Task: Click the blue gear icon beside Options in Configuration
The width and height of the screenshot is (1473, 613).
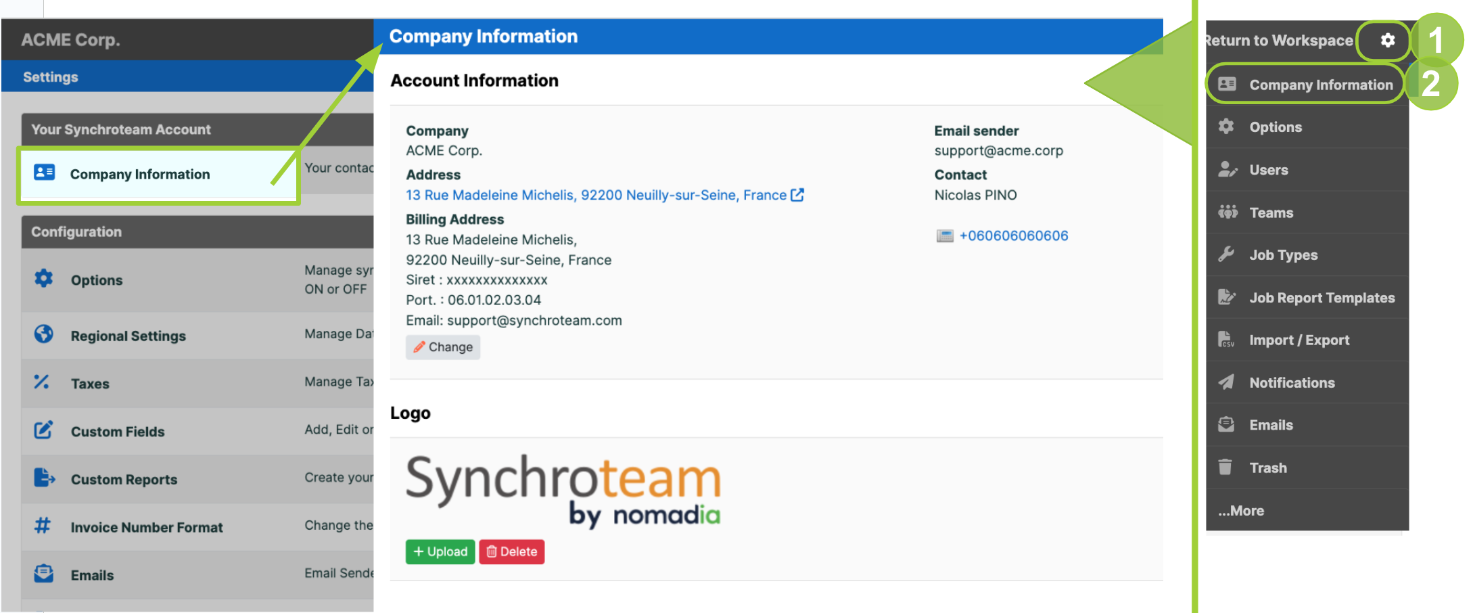Action: point(44,279)
